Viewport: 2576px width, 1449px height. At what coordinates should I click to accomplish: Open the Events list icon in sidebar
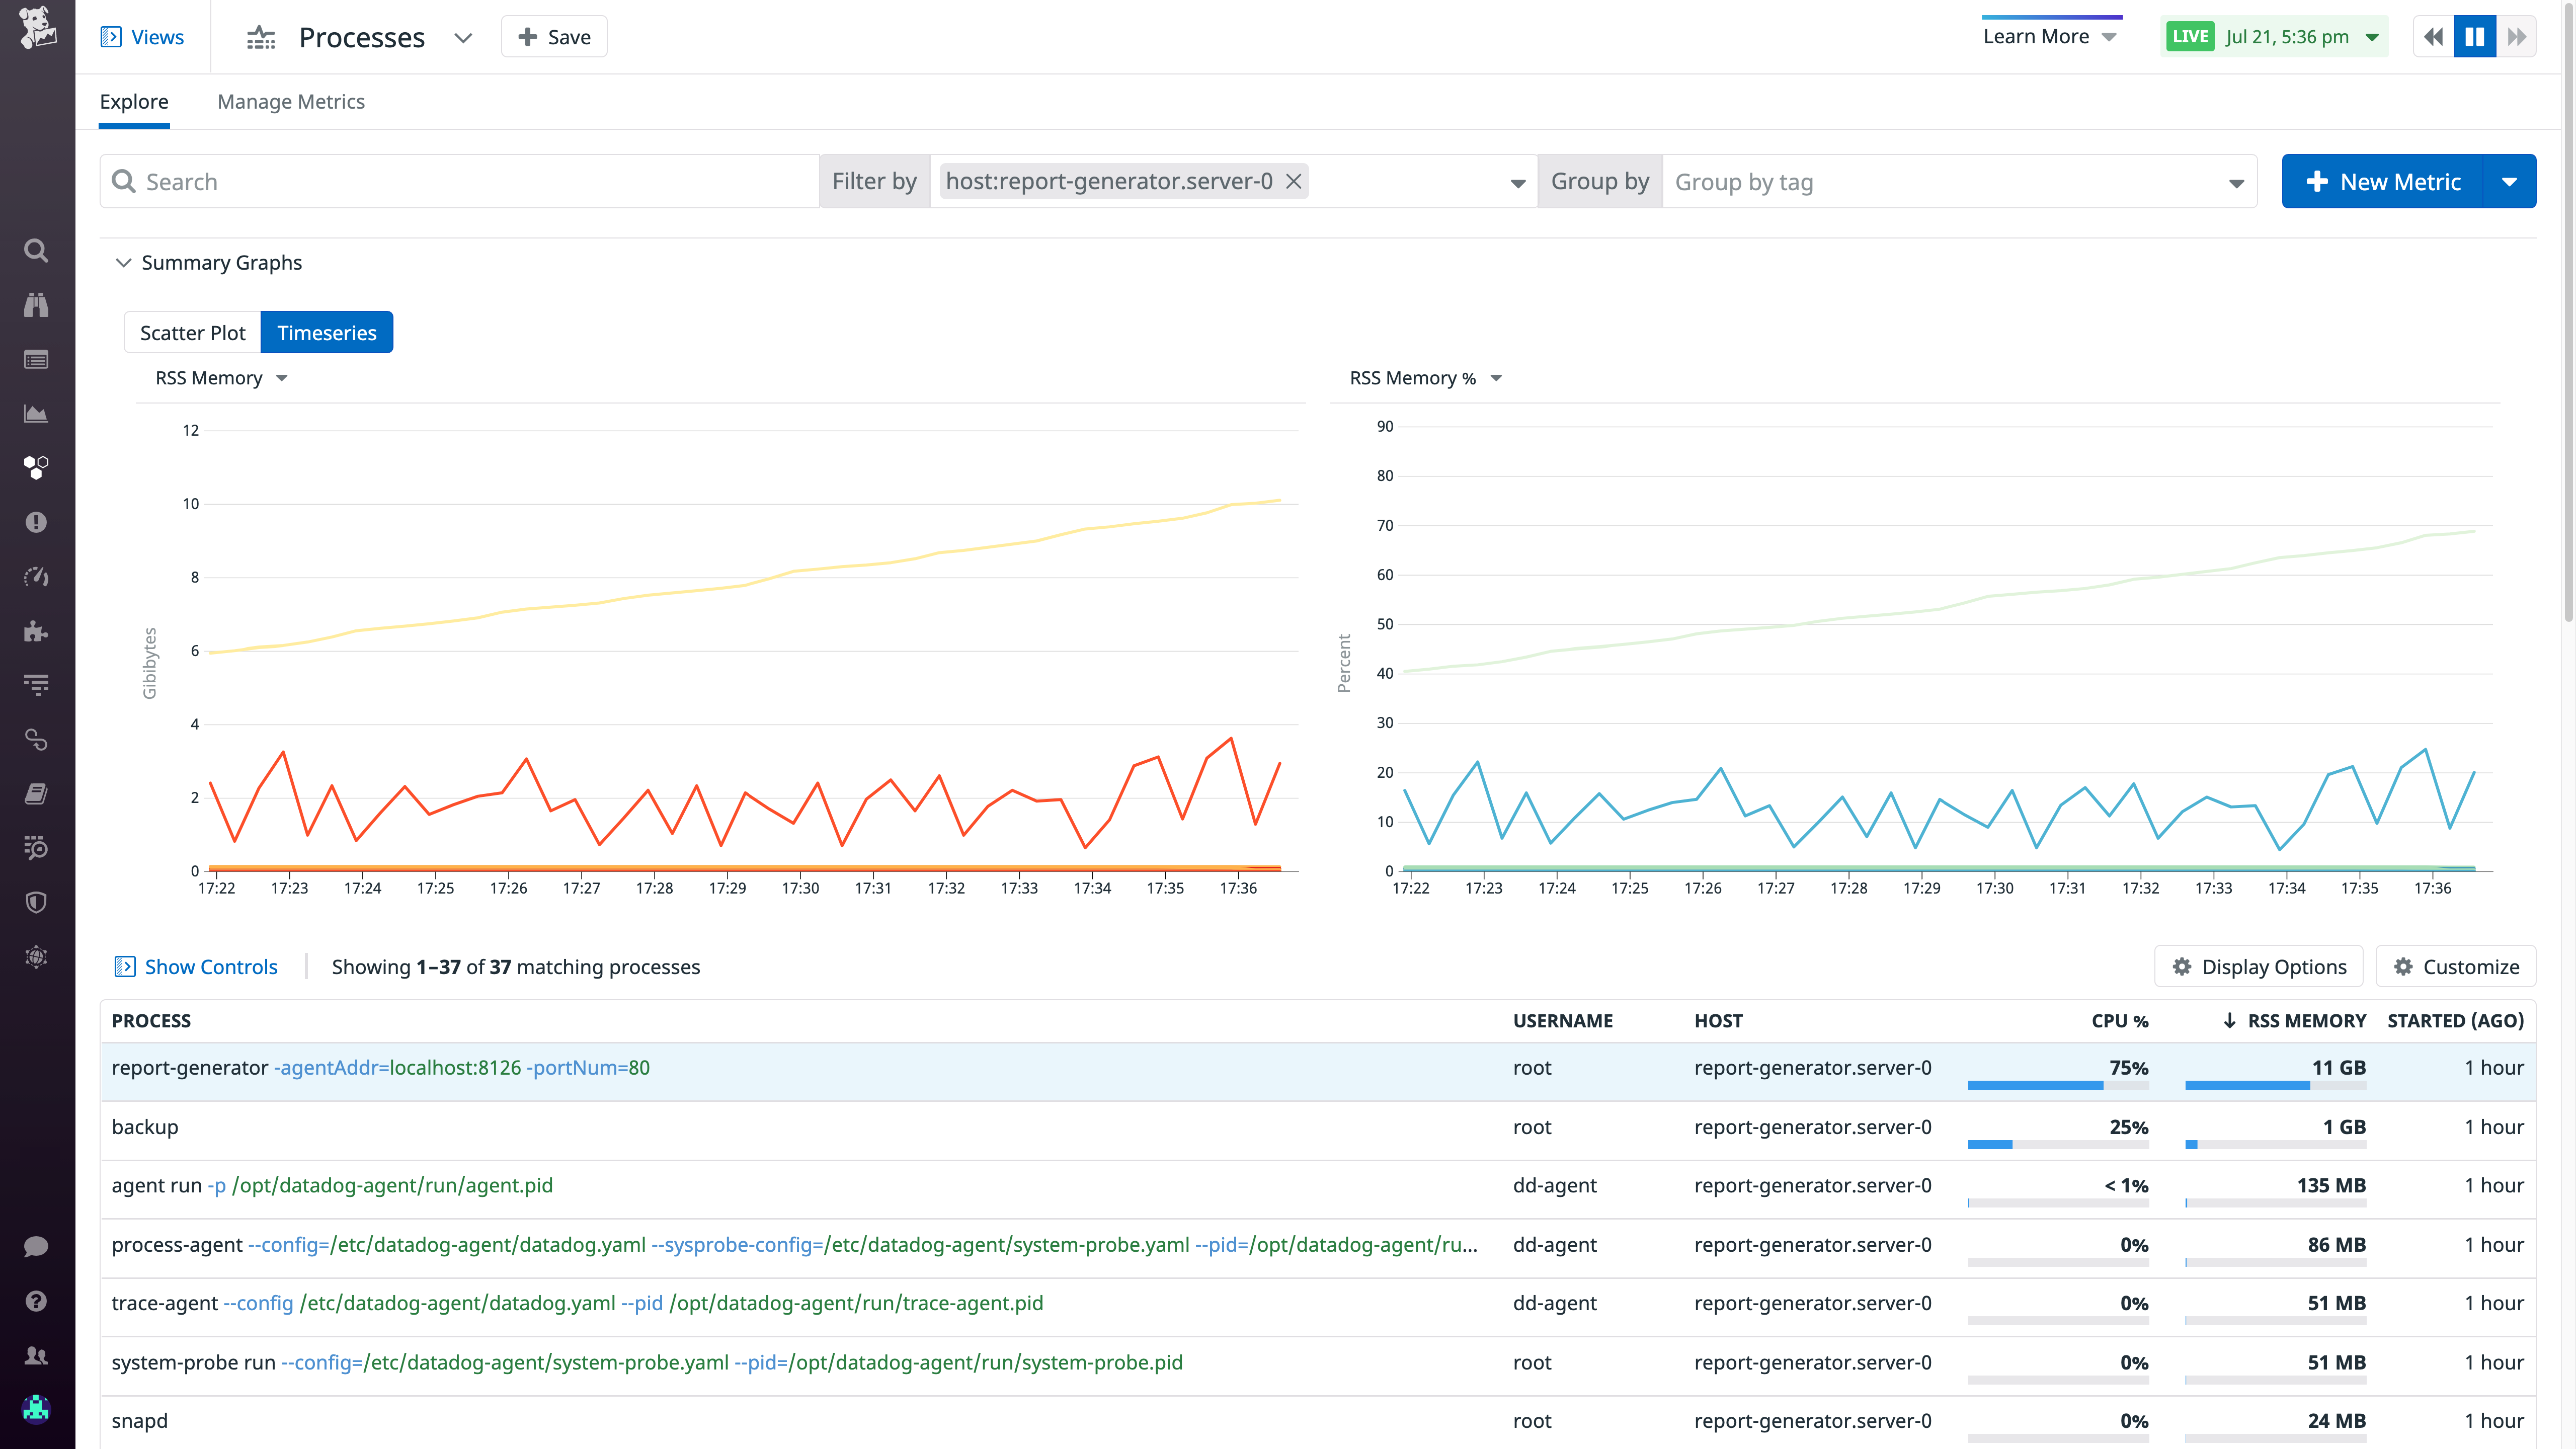(x=36, y=359)
